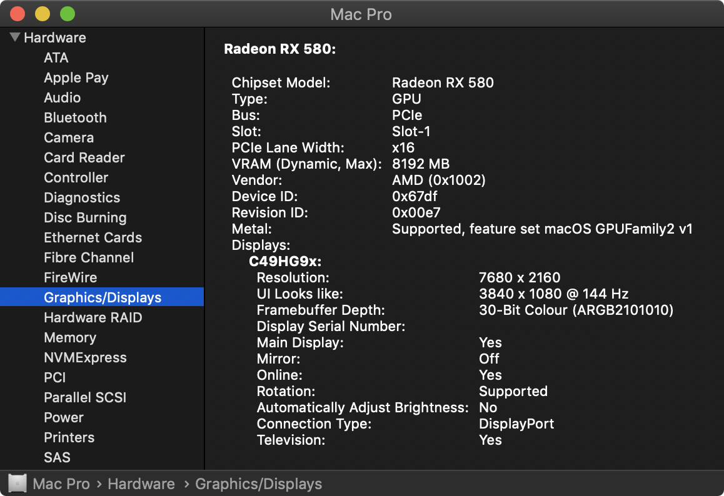This screenshot has width=724, height=496.
Task: Show Power information
Action: point(64,417)
